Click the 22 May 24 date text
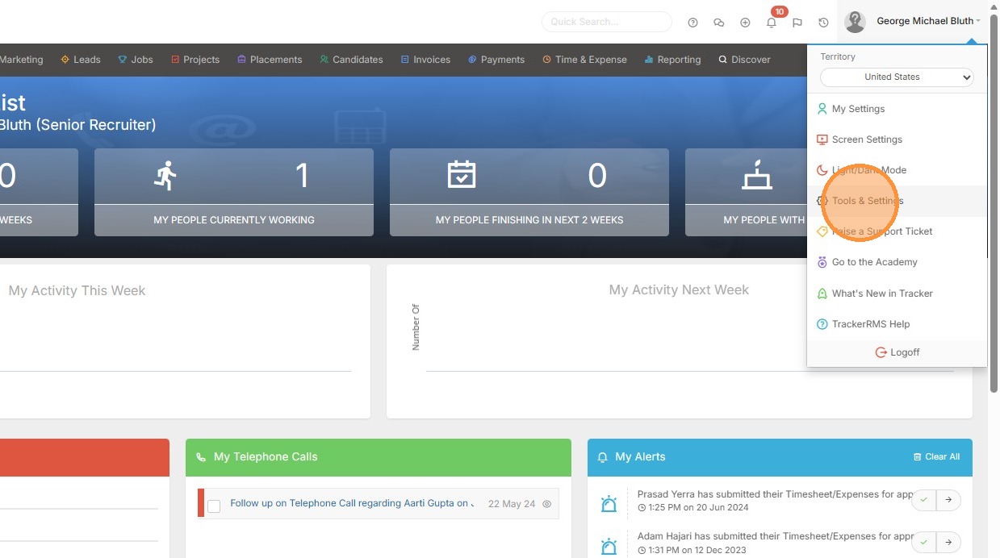The image size is (1000, 558). point(512,504)
